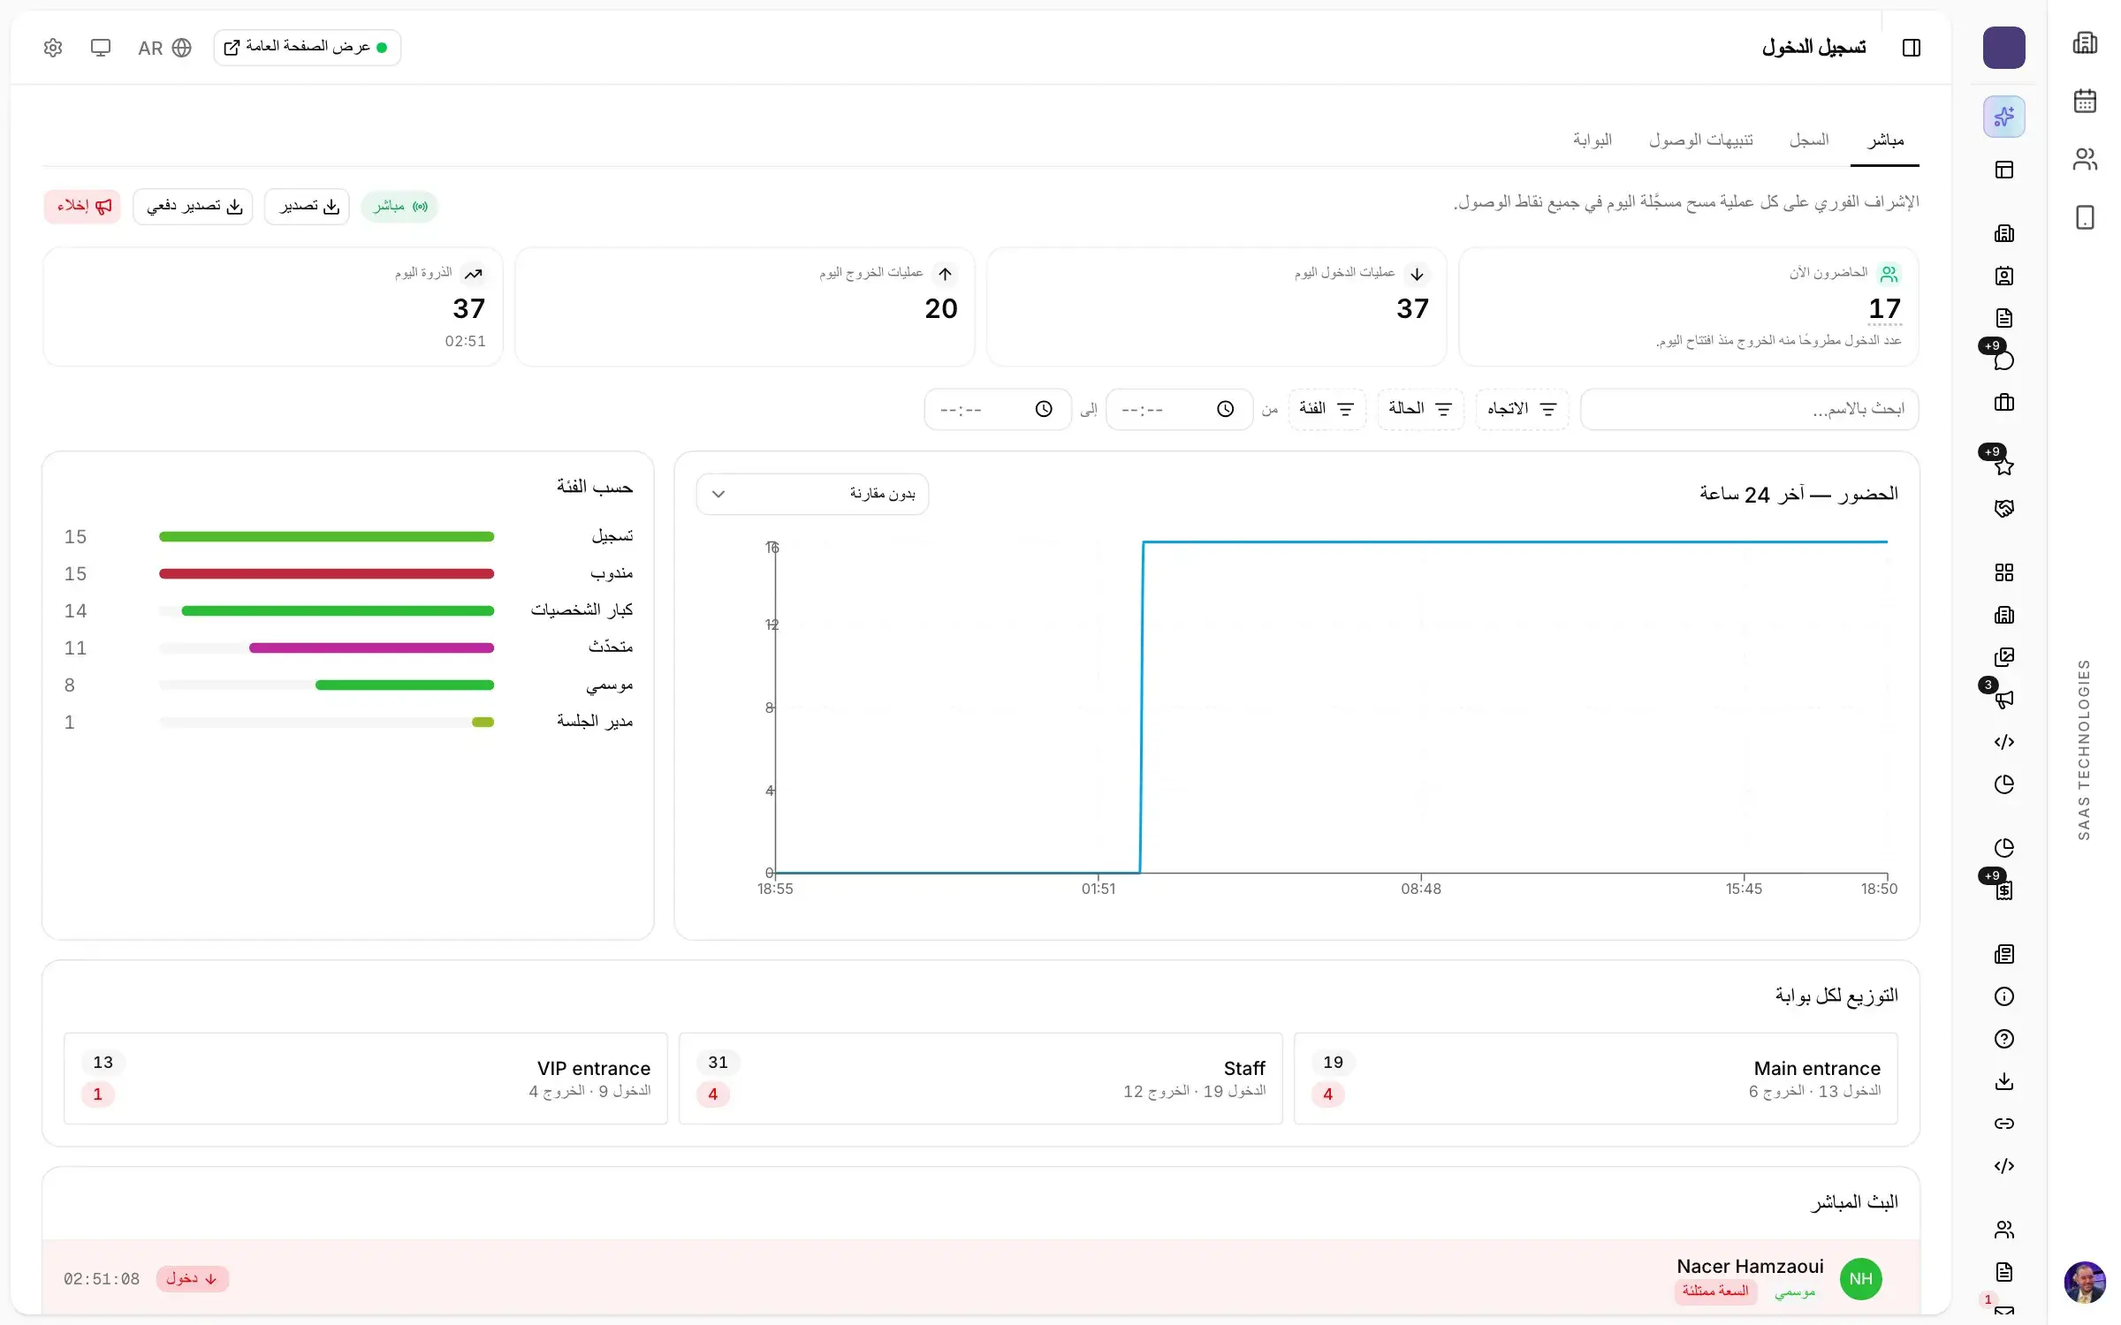2121x1325 pixels.
Task: Click the monitor display icon in top bar
Action: point(101,48)
